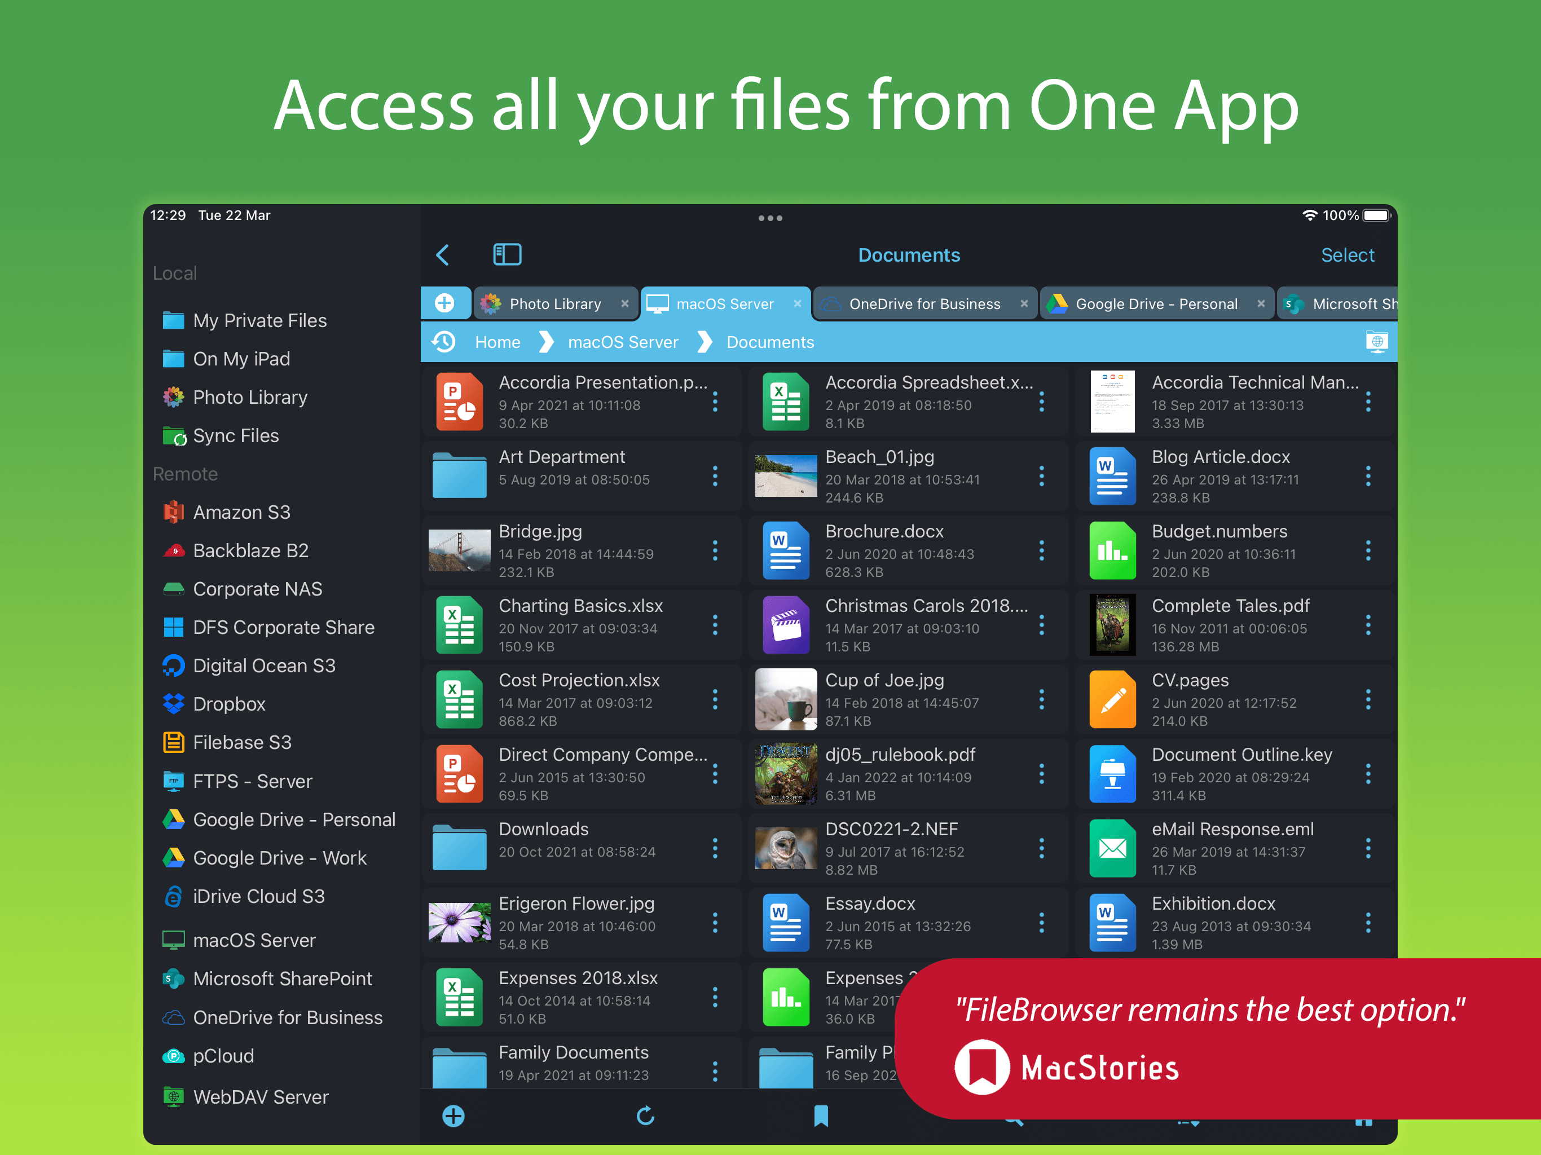Toggle the sidebar panel icon
Image resolution: width=1541 pixels, height=1155 pixels.
[507, 255]
